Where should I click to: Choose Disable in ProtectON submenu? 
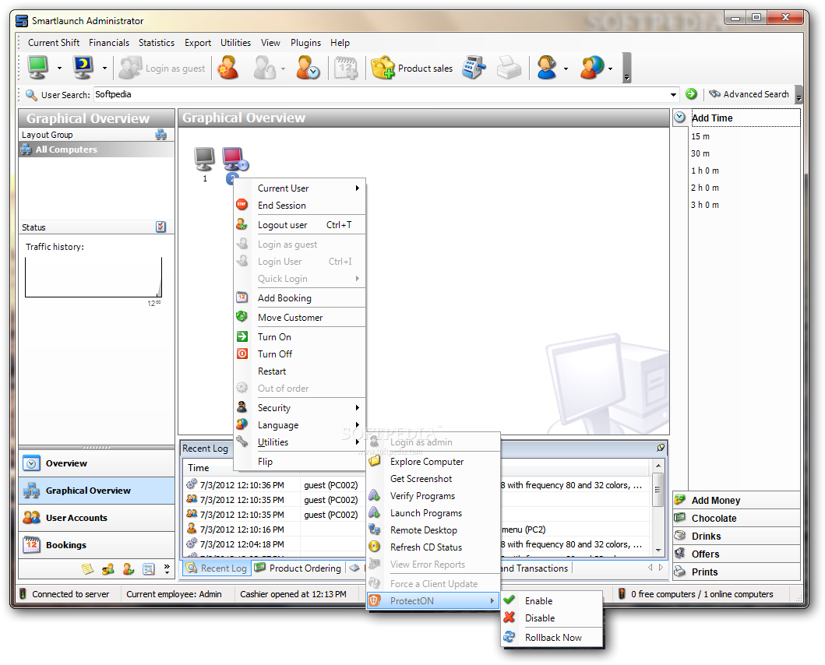[552, 618]
